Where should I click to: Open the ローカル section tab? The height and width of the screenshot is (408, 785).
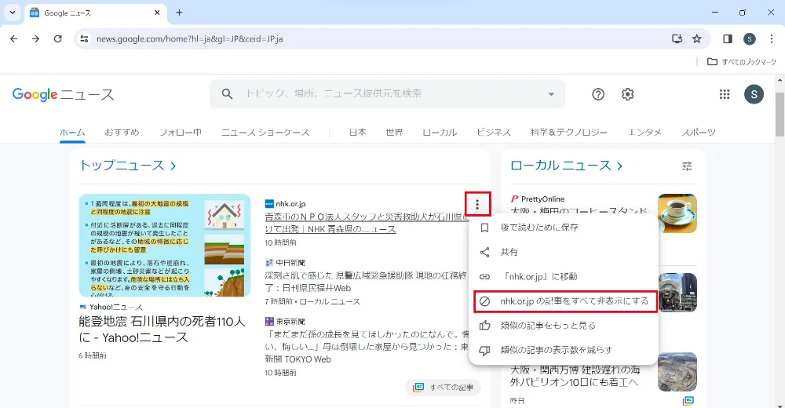tap(440, 132)
